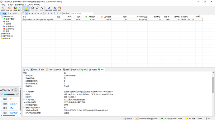Click the green downloading filter icon
The height and width of the screenshot is (120, 215).
pos(26,14)
